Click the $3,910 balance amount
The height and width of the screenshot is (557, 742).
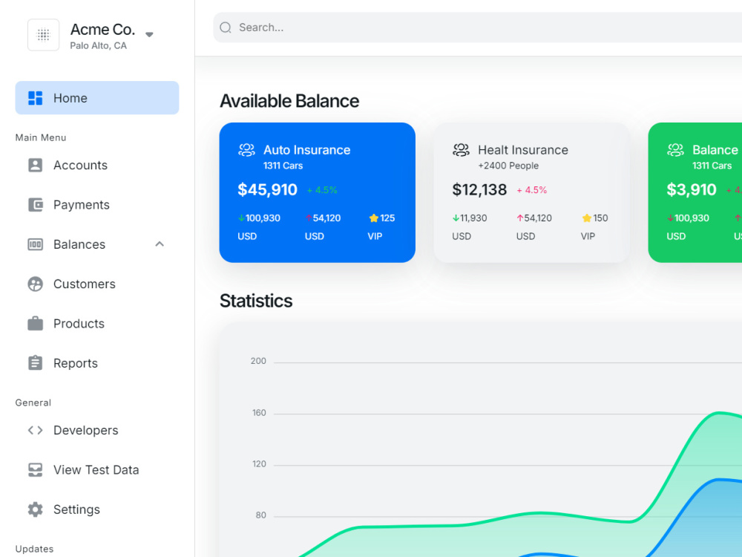692,189
